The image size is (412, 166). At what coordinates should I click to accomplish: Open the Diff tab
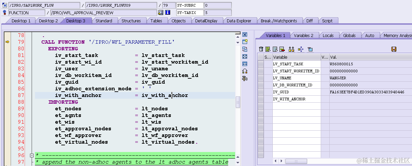point(310,21)
